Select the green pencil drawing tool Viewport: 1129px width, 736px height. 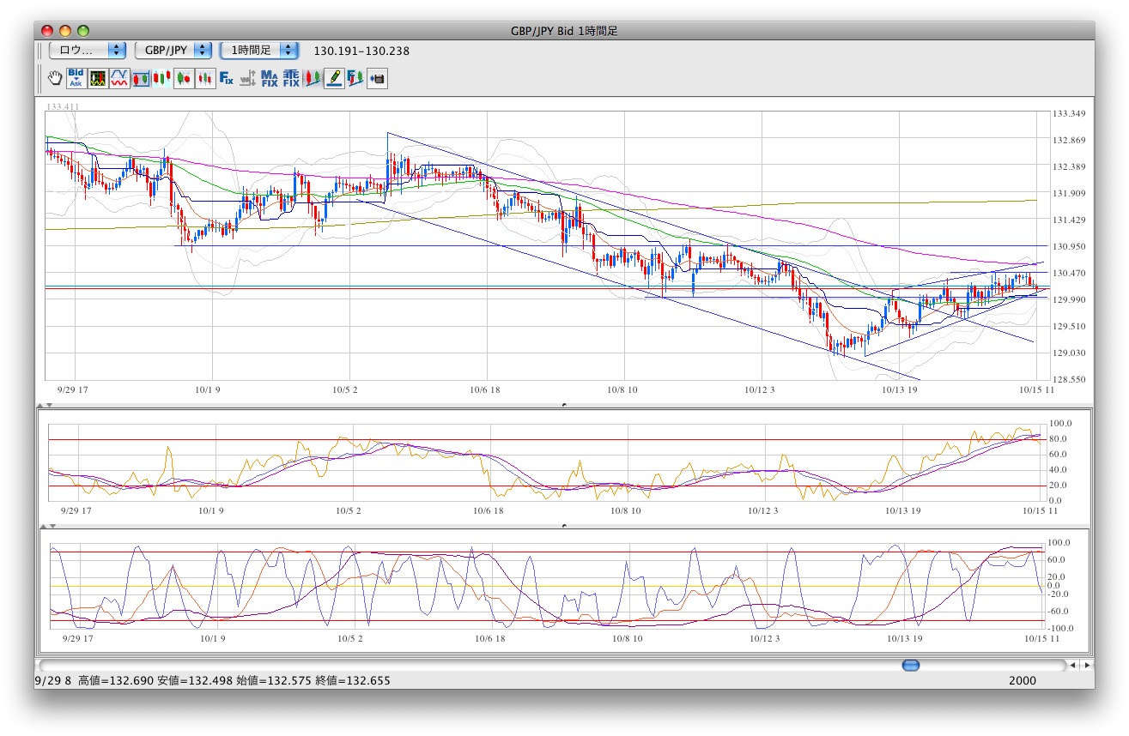(334, 79)
